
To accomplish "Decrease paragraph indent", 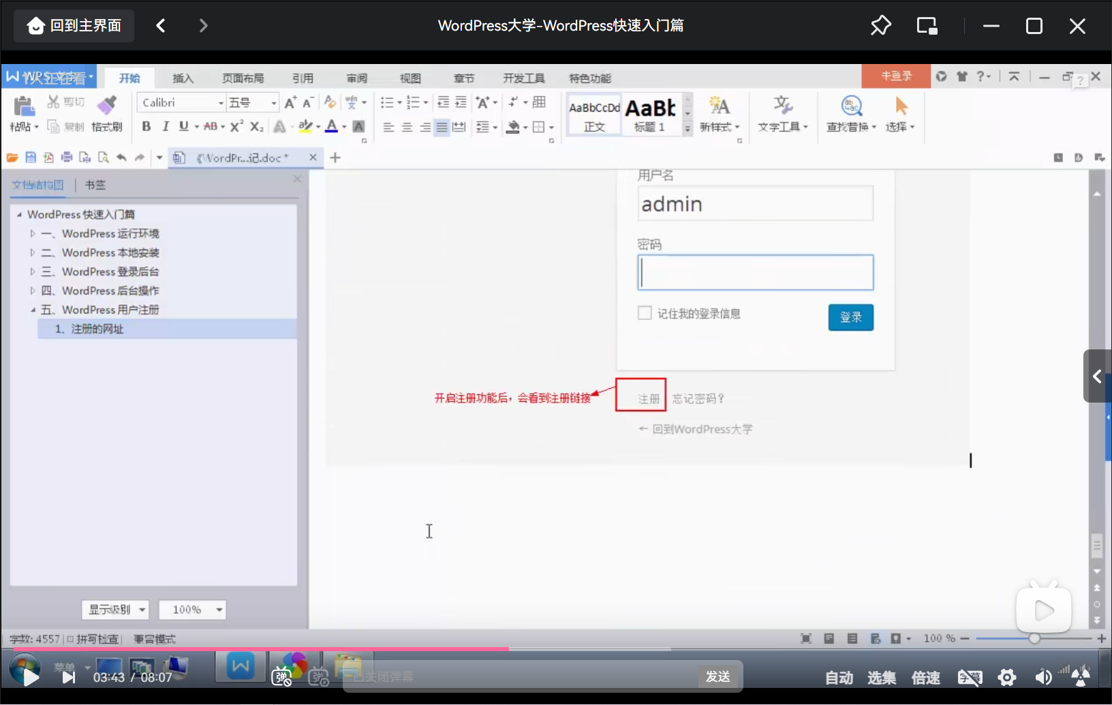I will pos(443,102).
